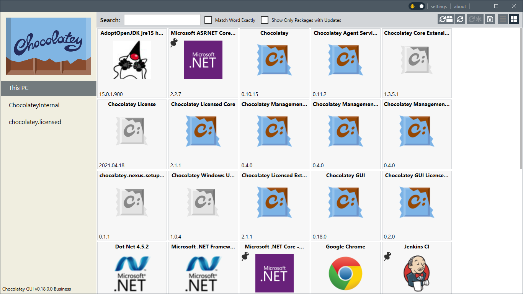The height and width of the screenshot is (294, 523).
Task: Click version 2021.04.18 text
Action: 111,165
